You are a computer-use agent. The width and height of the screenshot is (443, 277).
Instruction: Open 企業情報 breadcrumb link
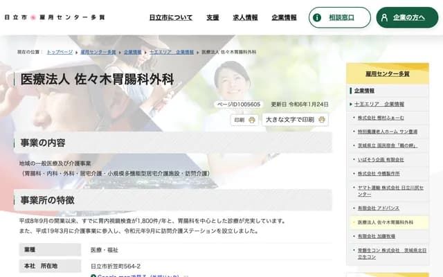[132, 52]
